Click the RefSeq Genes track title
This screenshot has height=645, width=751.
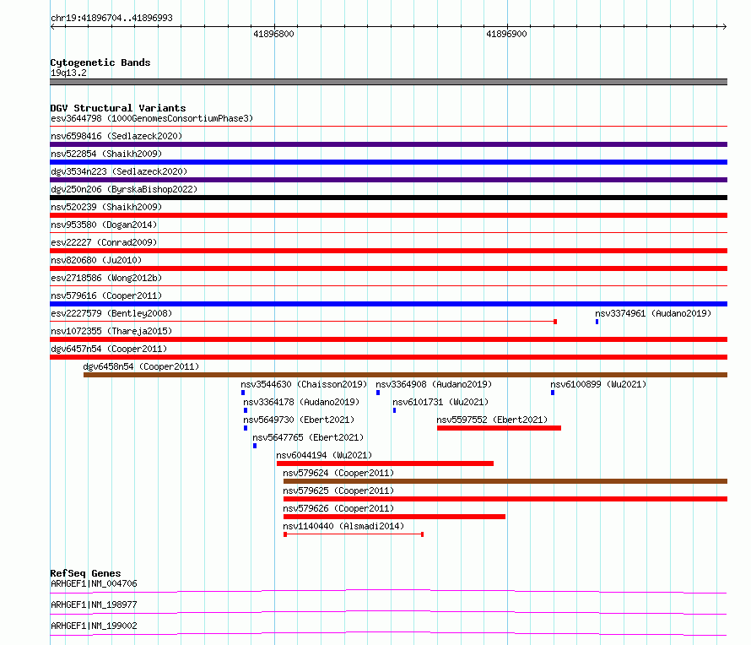click(x=85, y=573)
